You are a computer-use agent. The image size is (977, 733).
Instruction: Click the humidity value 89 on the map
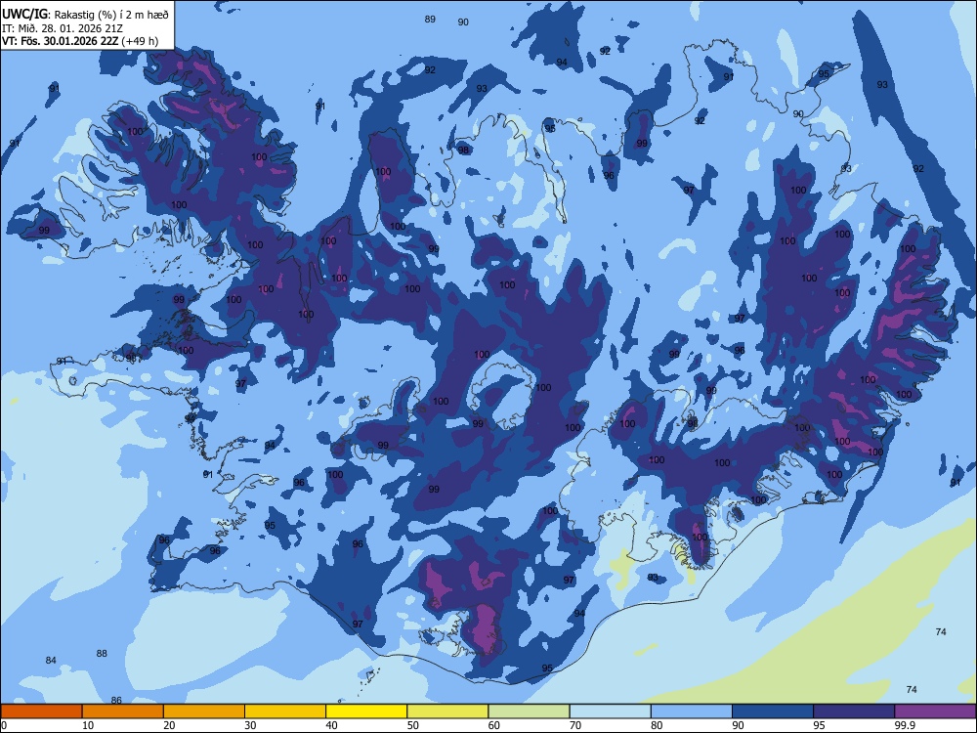pos(430,20)
